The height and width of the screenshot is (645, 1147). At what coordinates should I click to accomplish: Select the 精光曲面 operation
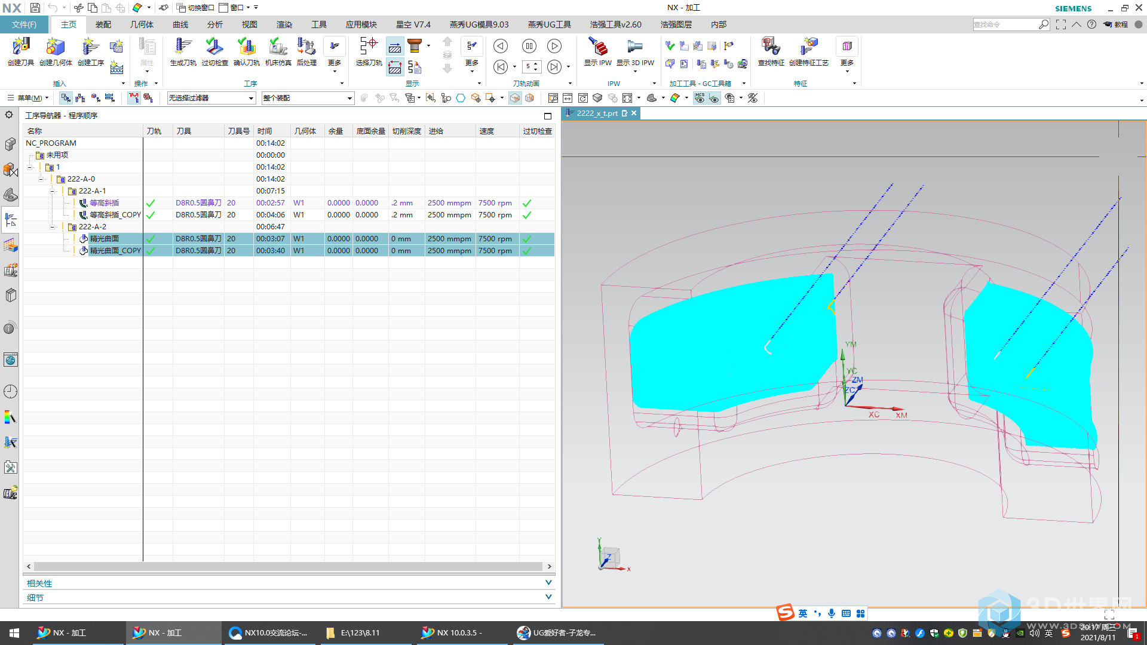[105, 239]
